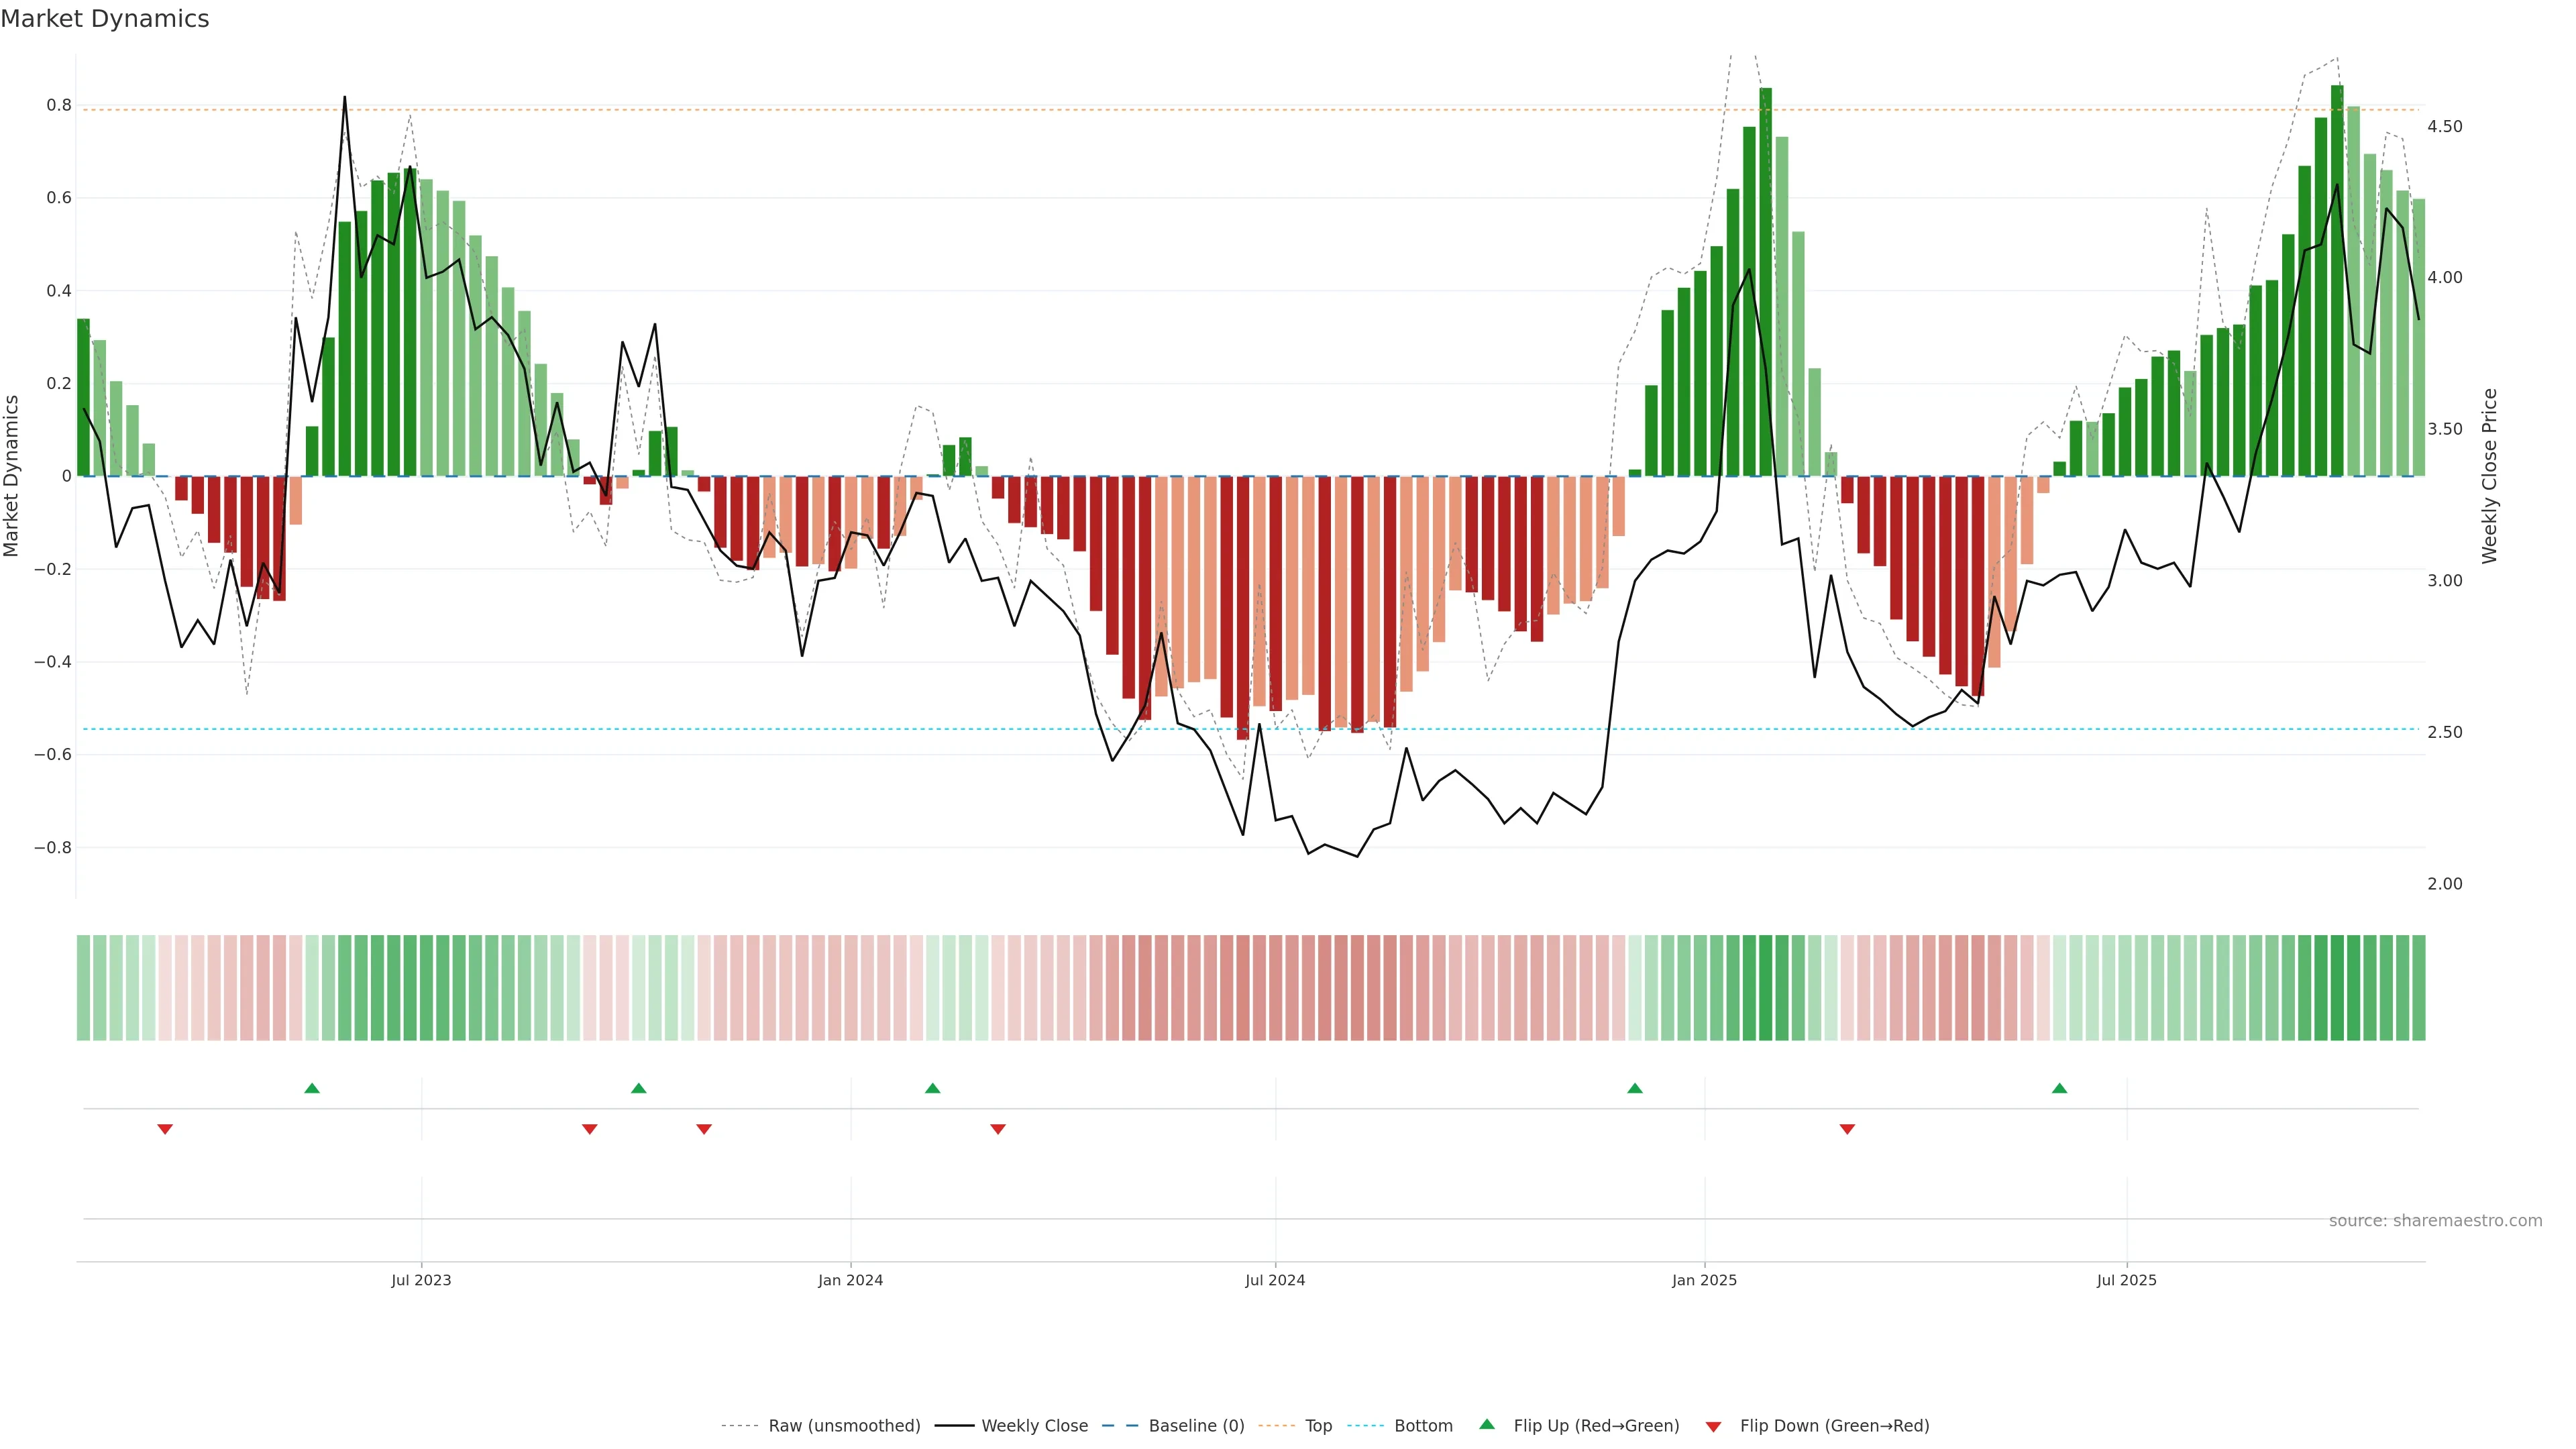
Task: Select Flip Up marker between Jan 2024 and Jul 2024
Action: (x=933, y=1088)
